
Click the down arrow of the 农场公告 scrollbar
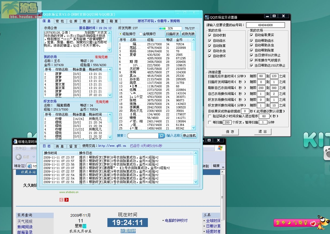pos(109,50)
